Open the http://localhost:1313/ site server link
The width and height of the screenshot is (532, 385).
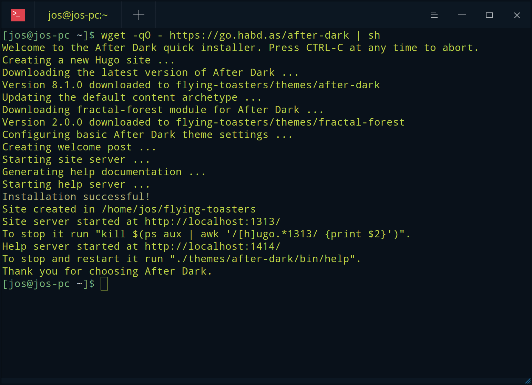pos(212,221)
